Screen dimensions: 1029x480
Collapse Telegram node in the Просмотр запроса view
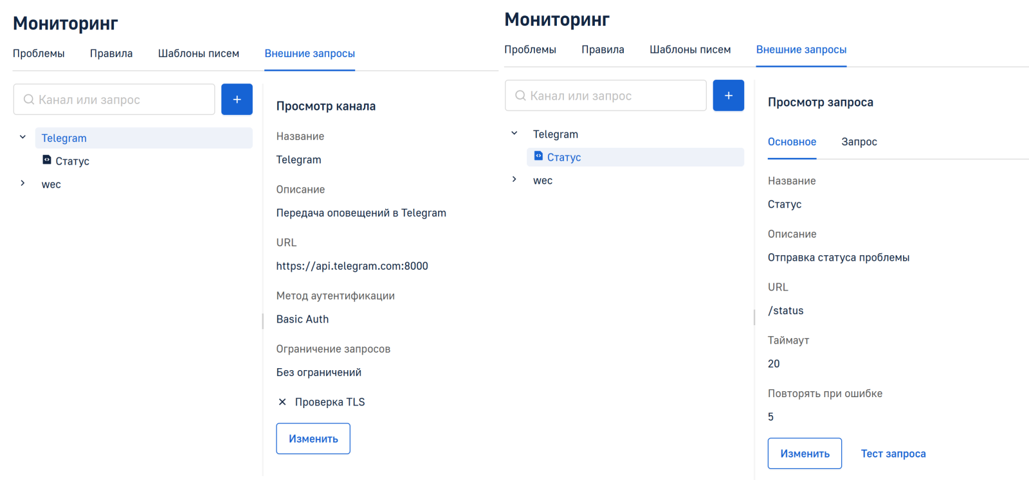tap(514, 133)
